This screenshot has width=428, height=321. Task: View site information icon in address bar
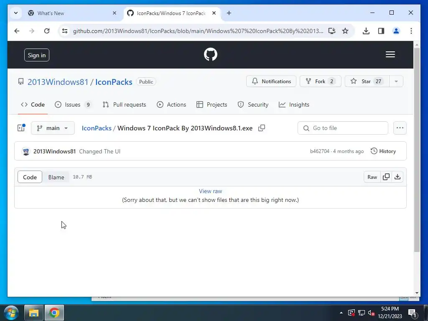point(65,31)
